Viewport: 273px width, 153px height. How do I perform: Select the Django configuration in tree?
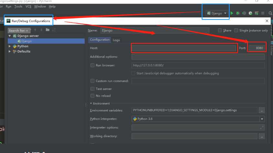pos(46,41)
